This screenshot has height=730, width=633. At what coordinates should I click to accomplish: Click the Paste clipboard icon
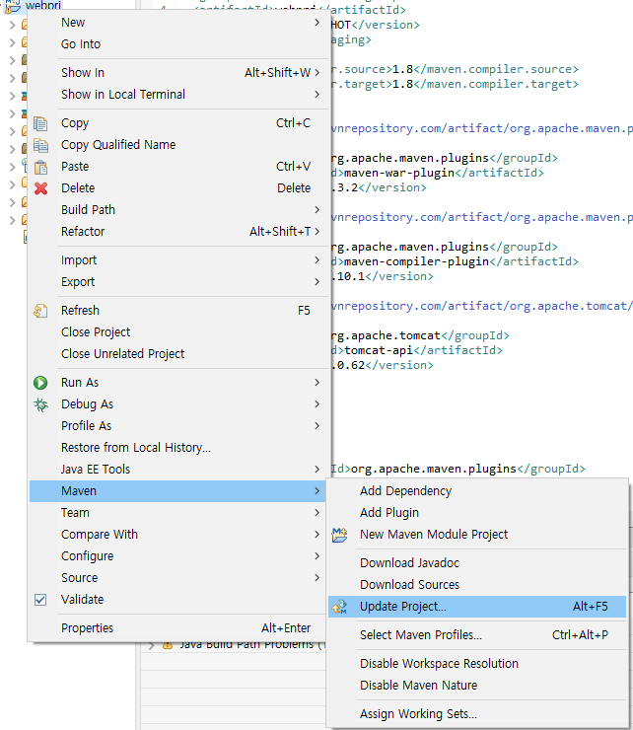click(x=41, y=167)
